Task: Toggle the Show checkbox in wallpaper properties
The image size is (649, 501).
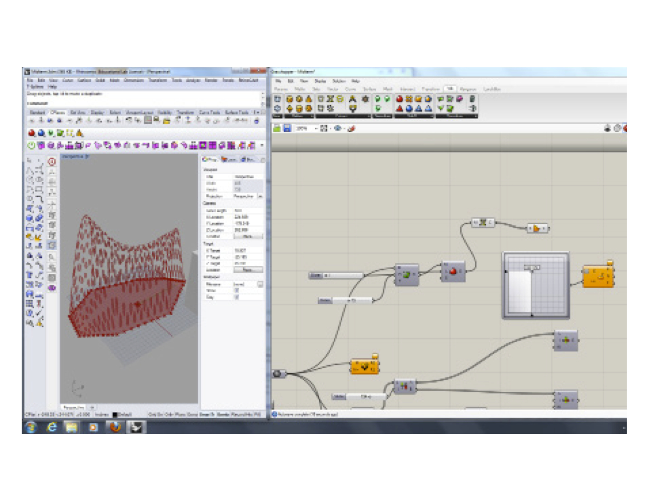Action: [x=237, y=290]
